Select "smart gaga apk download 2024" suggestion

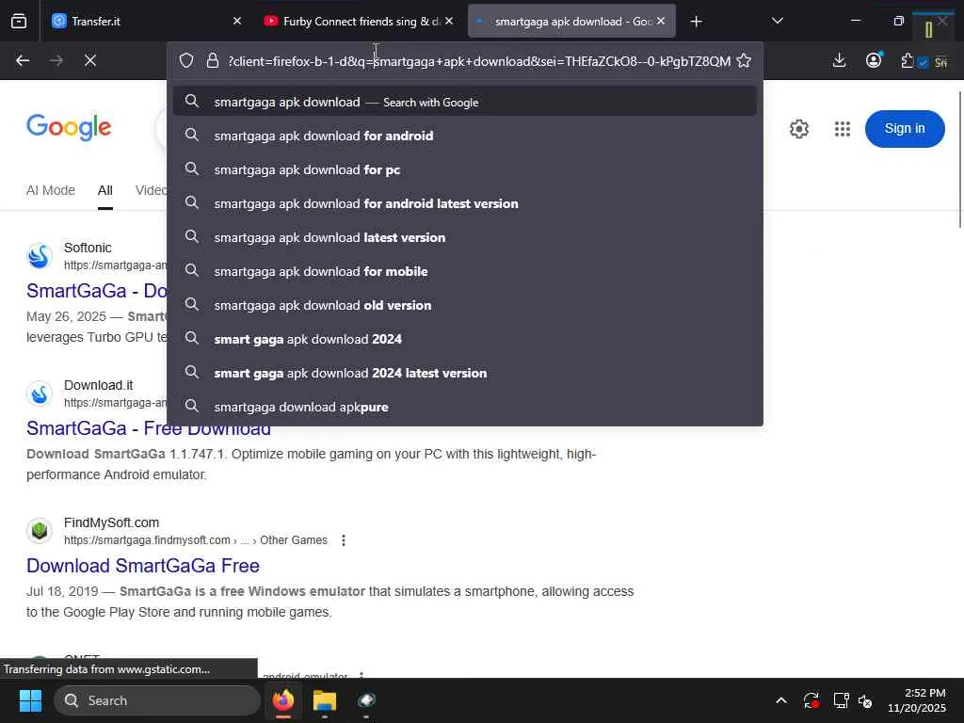[465, 339]
